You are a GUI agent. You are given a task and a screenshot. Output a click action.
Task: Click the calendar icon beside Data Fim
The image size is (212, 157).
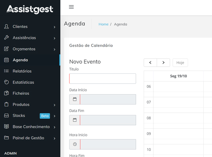point(75,120)
